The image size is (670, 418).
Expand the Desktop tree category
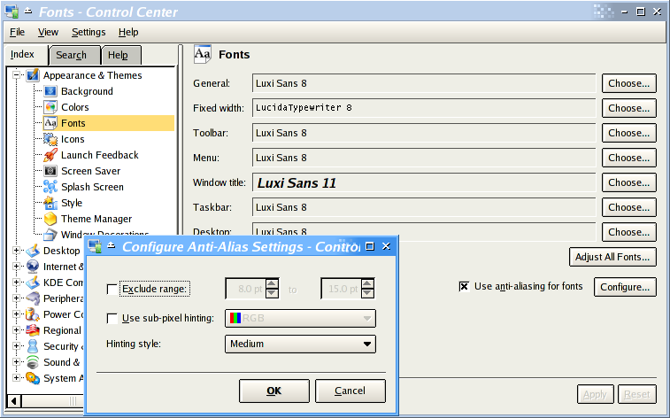pos(17,251)
